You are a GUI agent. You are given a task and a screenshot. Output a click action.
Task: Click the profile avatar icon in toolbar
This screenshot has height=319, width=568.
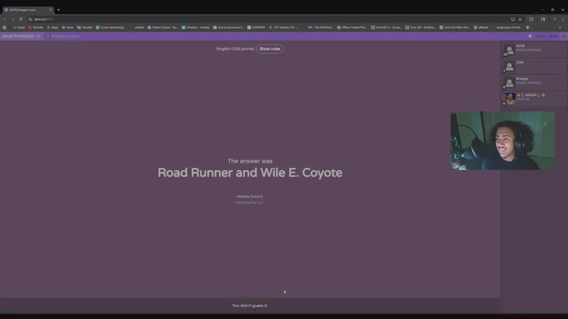click(555, 19)
